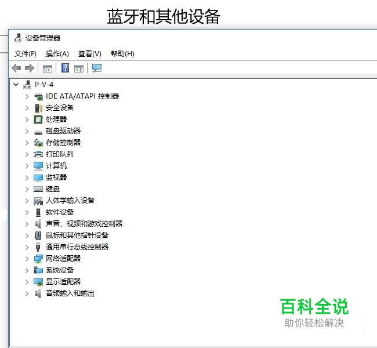Image resolution: width=377 pixels, height=348 pixels.
Task: Click the 音频输入和输出 speaker icon
Action: (38, 293)
